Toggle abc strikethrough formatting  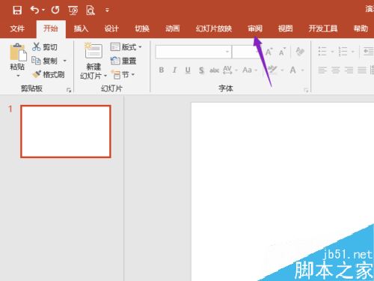click(x=215, y=70)
